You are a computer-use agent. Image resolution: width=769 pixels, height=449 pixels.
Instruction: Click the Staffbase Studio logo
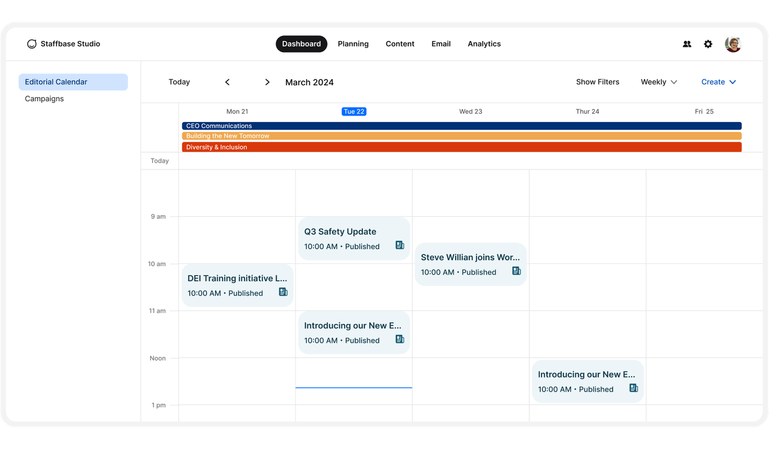coord(64,43)
